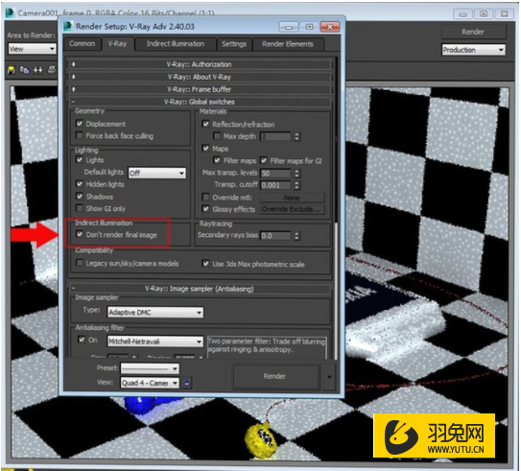Toggle Reflection/refraction checkbox
521x471 pixels.
pos(205,124)
